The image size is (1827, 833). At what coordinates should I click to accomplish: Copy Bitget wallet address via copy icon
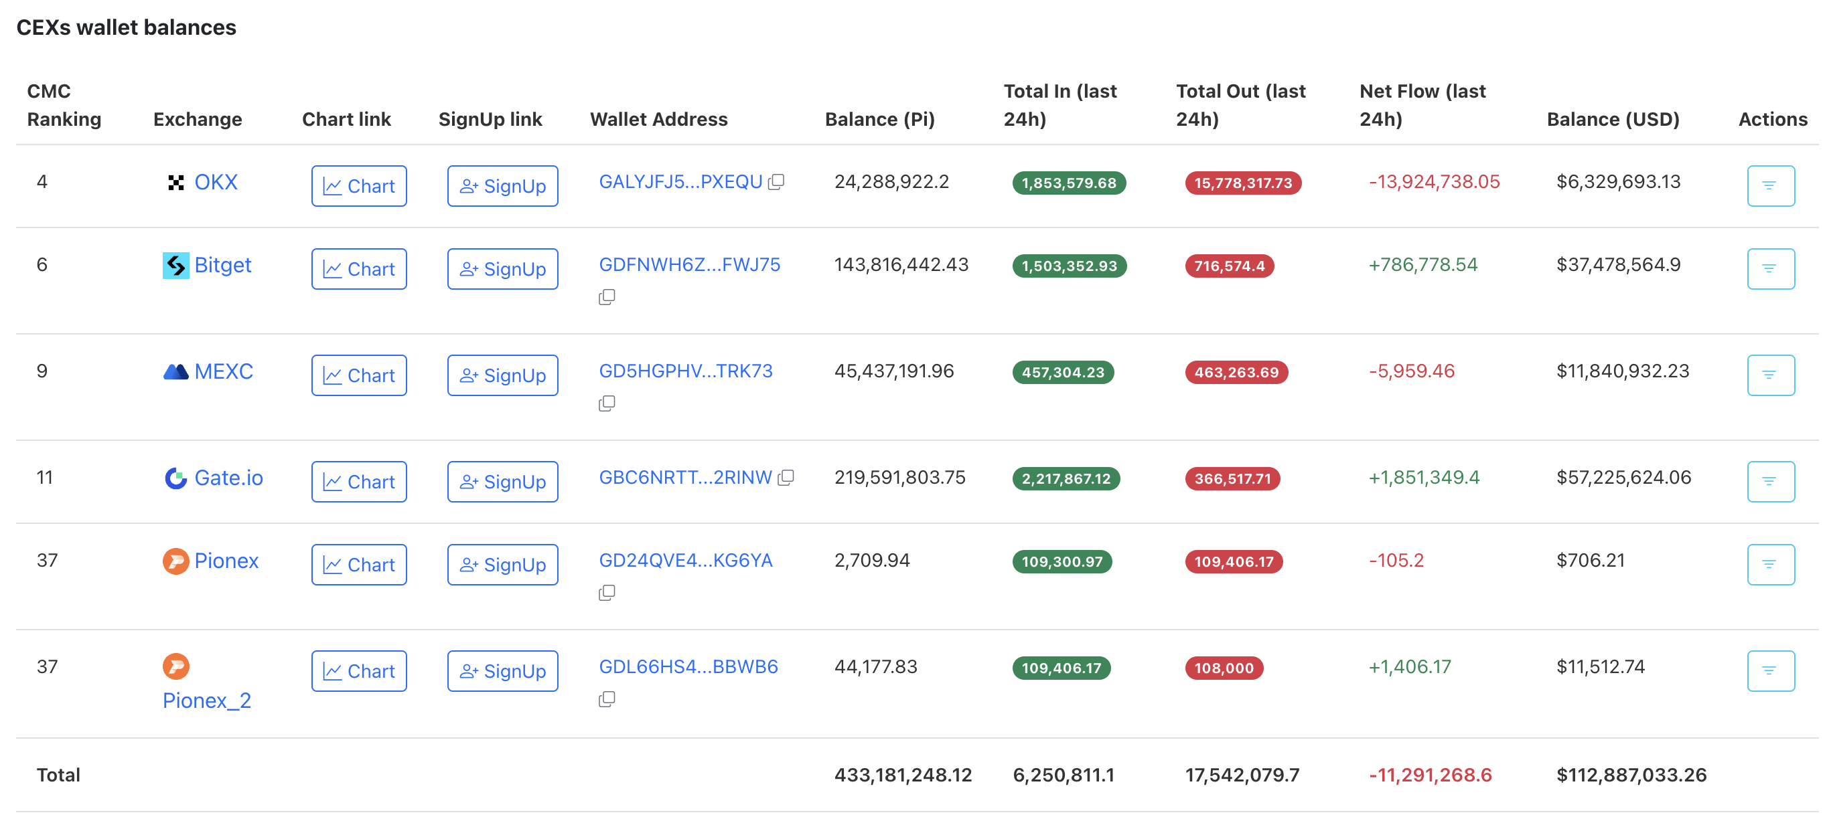[x=607, y=296]
